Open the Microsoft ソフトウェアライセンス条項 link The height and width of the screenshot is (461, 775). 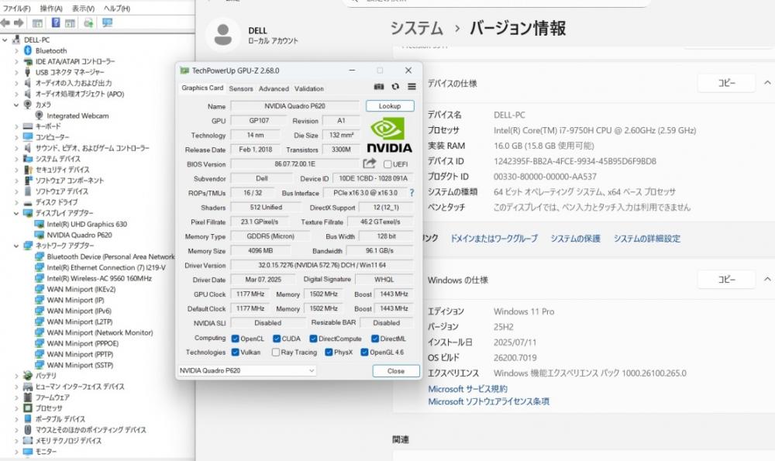(x=489, y=401)
